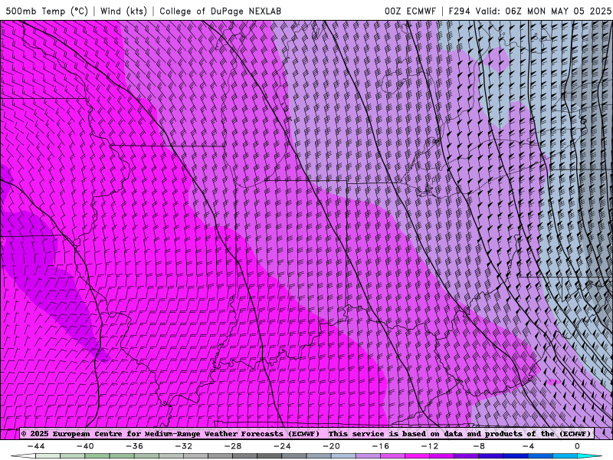Click the "F294" forecast hour text

[461, 11]
